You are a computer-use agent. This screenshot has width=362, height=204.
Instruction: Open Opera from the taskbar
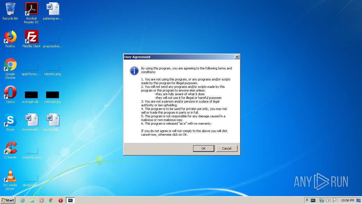pos(61,200)
